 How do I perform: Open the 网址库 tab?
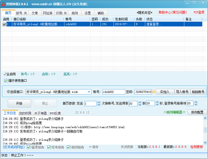48,13
